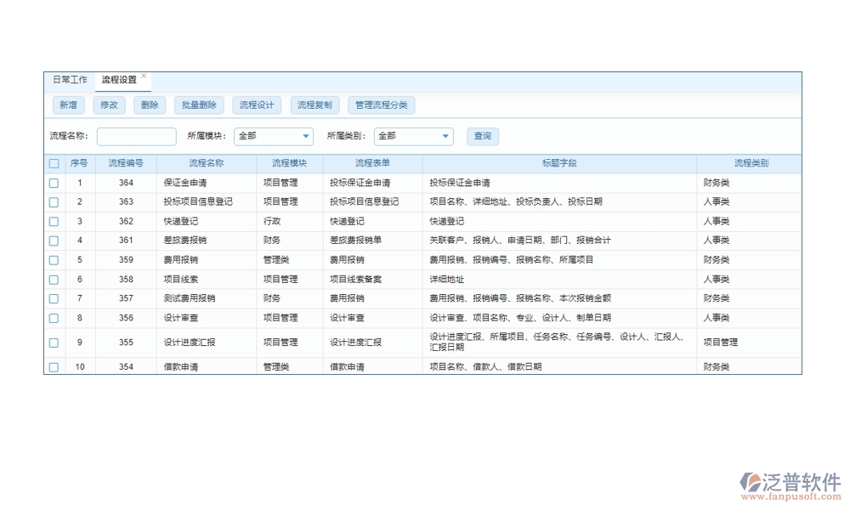Image resolution: width=850 pixels, height=510 pixels.
Task: Switch to the 日常工作 tab
Action: (69, 79)
